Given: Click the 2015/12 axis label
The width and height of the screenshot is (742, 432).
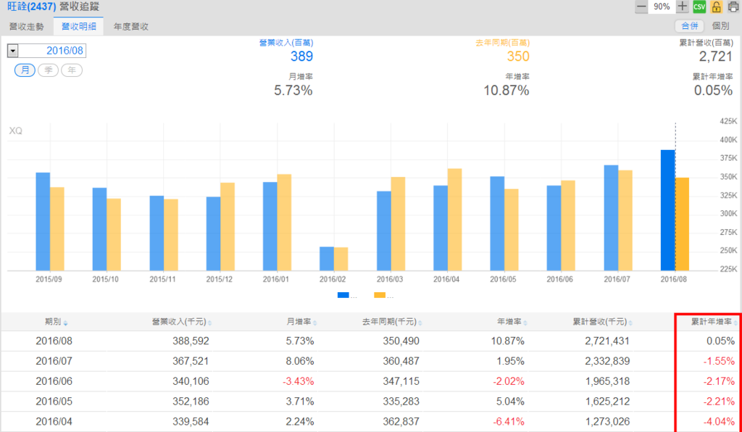Looking at the screenshot, I should (x=220, y=280).
